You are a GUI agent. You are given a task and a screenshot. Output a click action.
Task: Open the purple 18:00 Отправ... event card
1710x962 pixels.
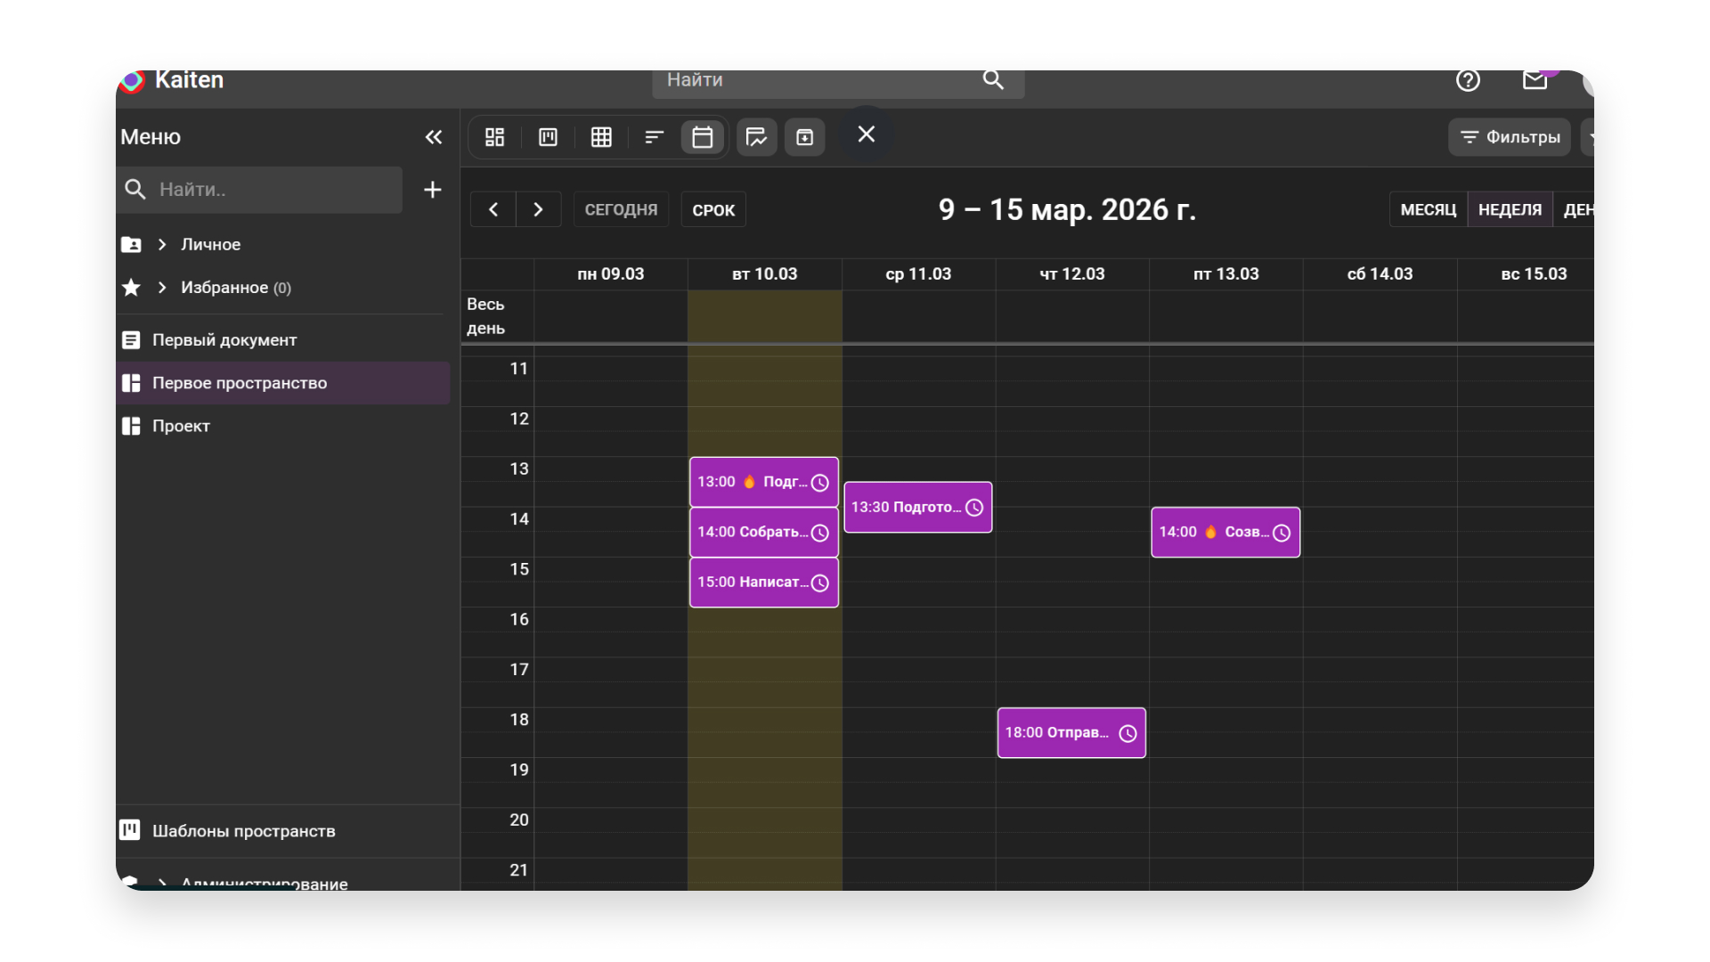[1060, 733]
